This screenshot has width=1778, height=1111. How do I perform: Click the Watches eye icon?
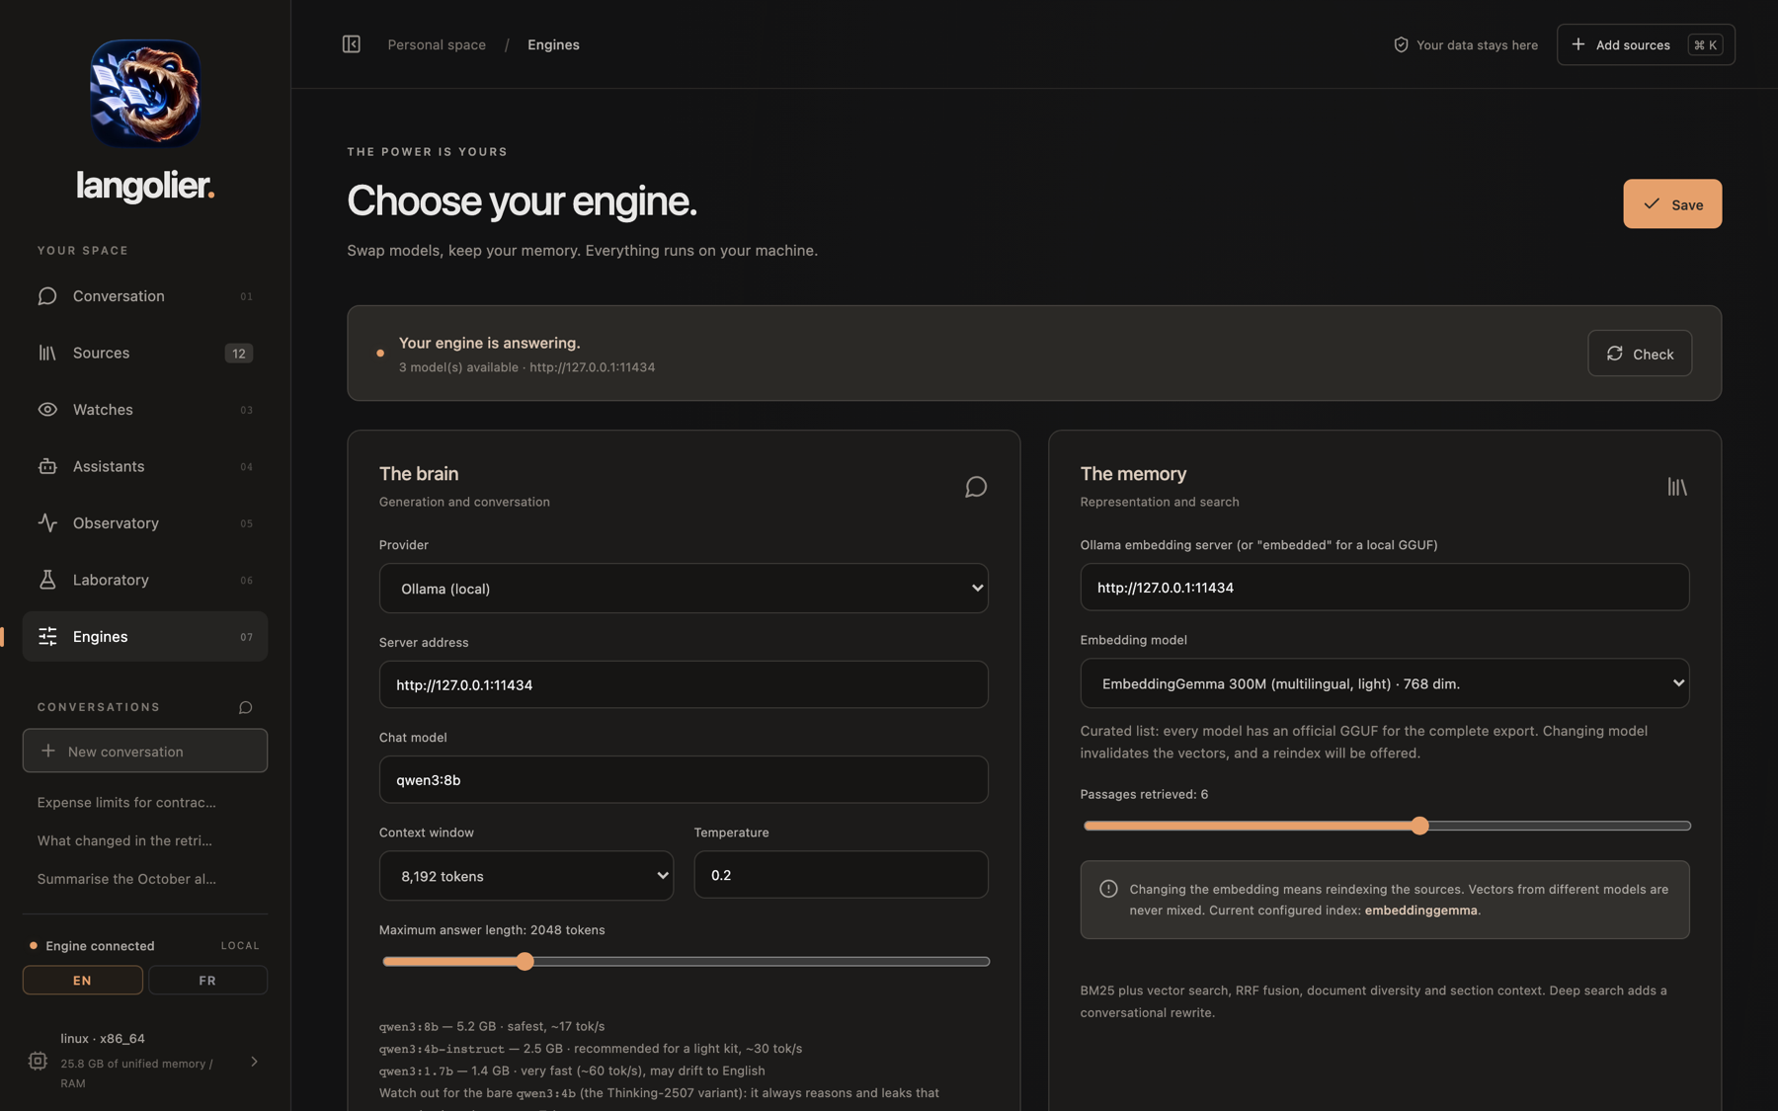(47, 410)
